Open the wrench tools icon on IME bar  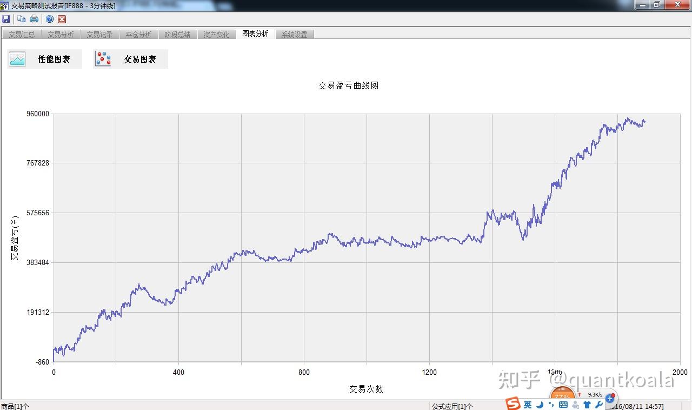pos(598,405)
